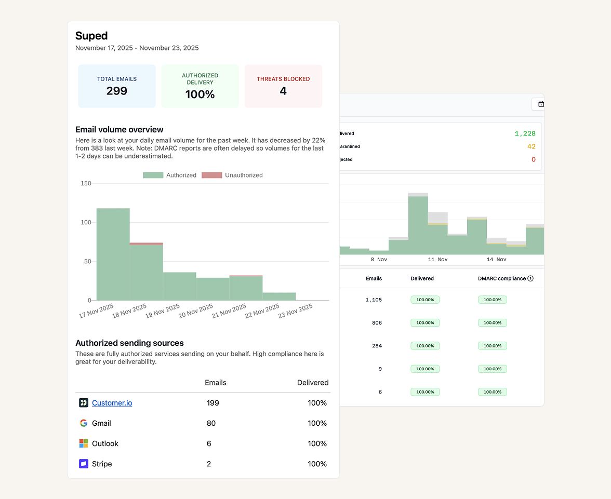The height and width of the screenshot is (499, 611).
Task: Sort by the Delivered column in dashboard table
Action: 422,279
